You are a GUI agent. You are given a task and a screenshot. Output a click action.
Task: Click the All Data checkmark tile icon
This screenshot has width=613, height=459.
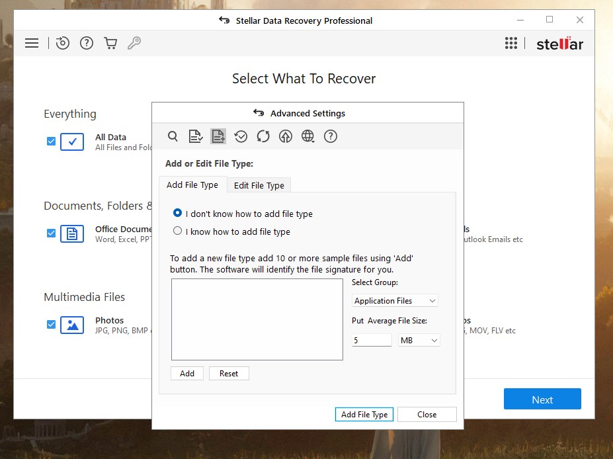coord(72,142)
